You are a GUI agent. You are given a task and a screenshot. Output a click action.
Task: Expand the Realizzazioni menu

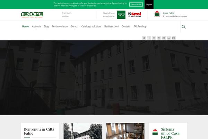click(x=111, y=26)
